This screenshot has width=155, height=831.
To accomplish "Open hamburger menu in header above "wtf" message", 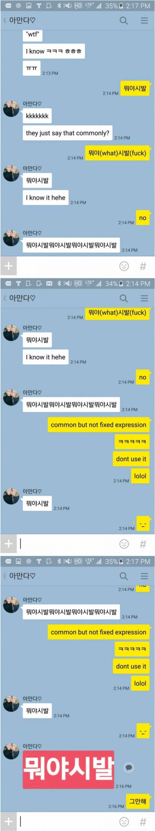I will tap(144, 21).
